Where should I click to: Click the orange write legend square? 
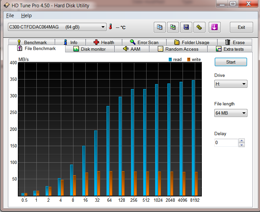coord(189,59)
